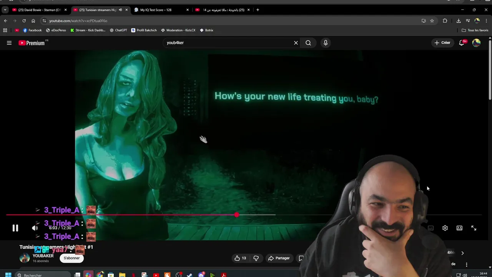This screenshot has height=277, width=492.
Task: Click the Rechercher taskbar search box
Action: [43, 275]
